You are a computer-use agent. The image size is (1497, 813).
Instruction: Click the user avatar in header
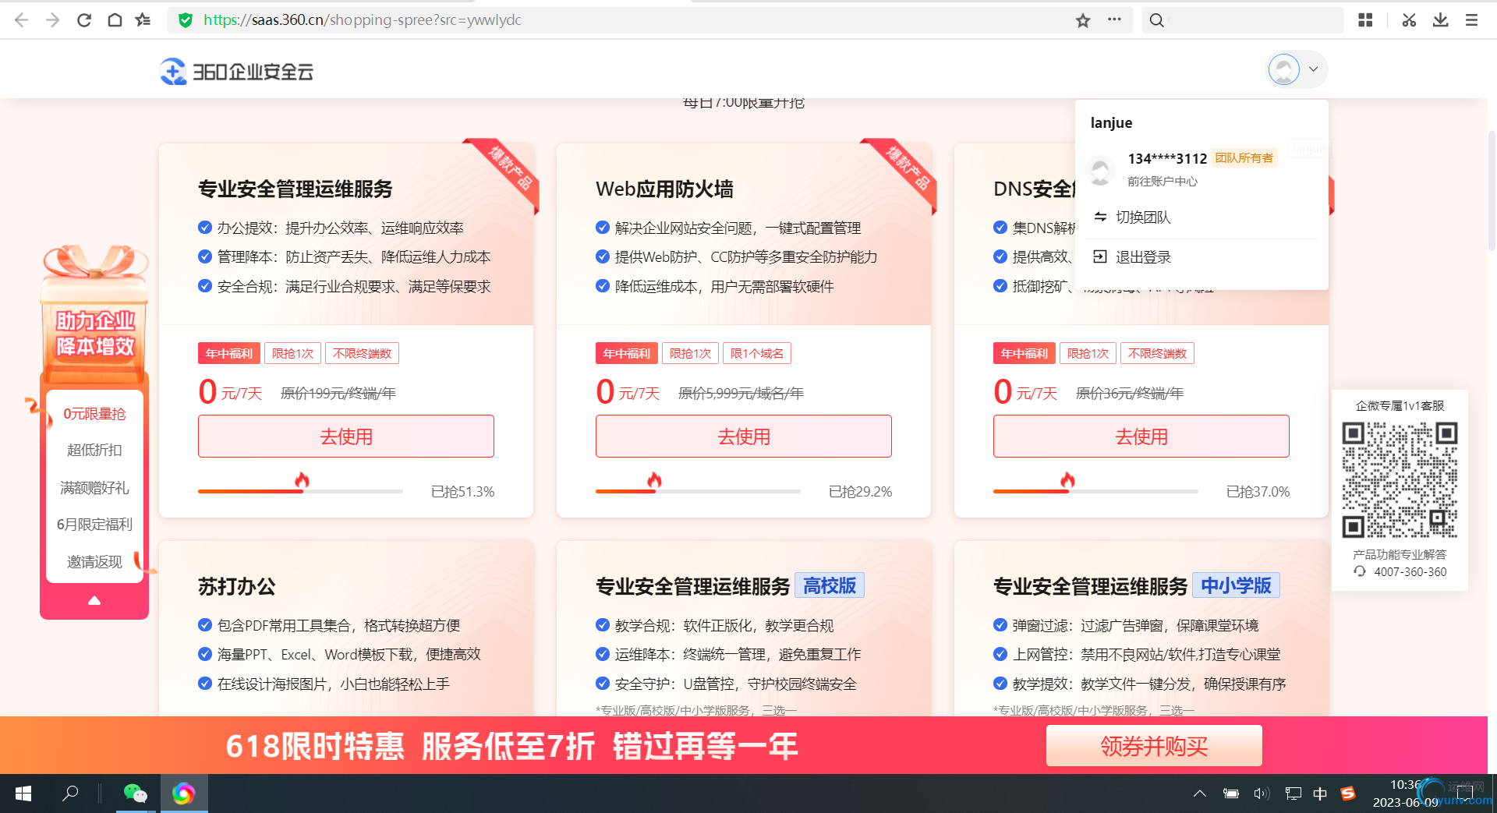(1283, 69)
